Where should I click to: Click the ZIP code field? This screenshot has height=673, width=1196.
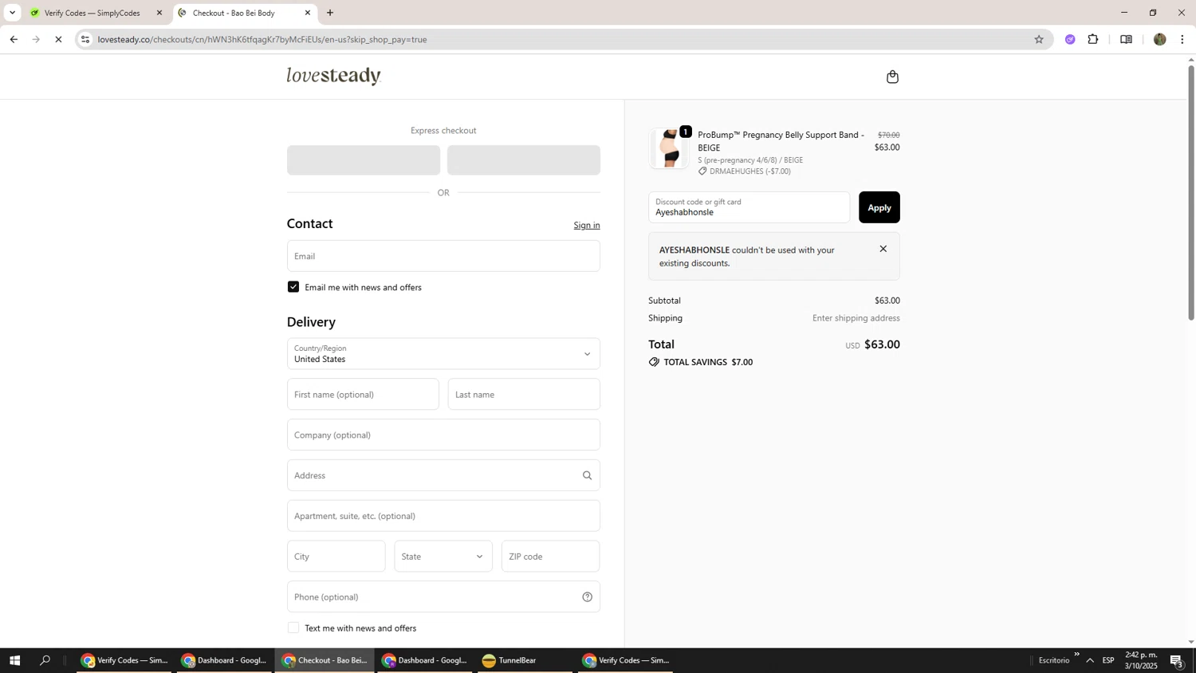(550, 557)
